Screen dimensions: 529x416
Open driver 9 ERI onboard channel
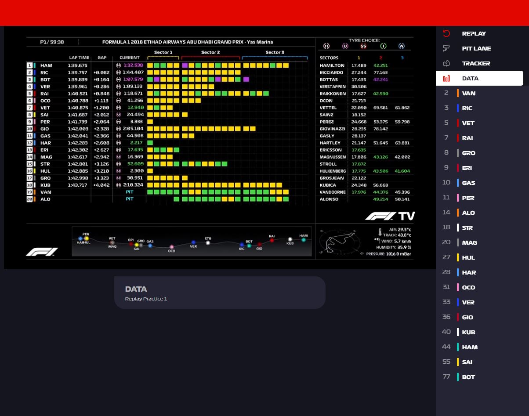click(482, 168)
